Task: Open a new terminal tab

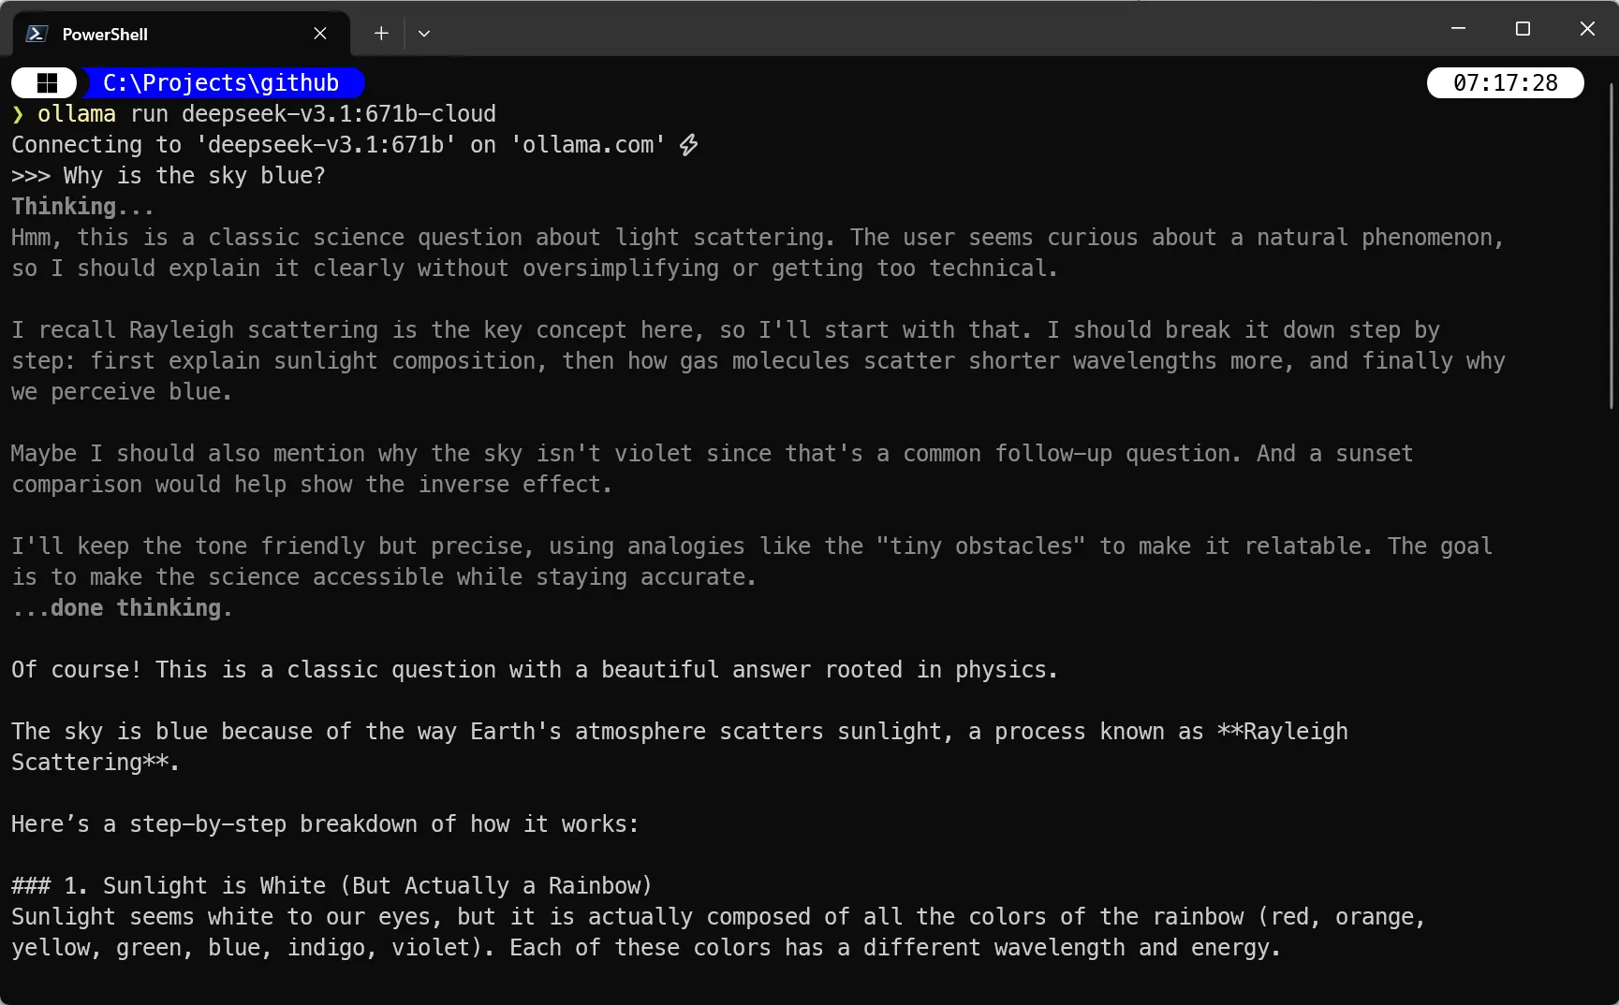Action: [x=381, y=34]
